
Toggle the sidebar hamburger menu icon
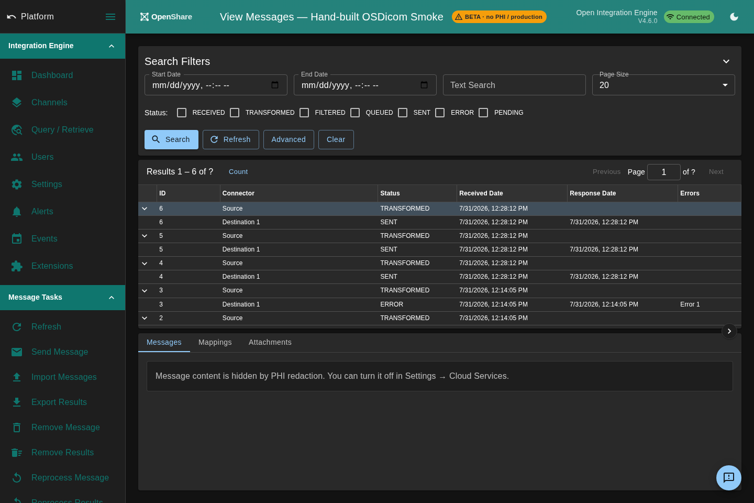(x=110, y=17)
